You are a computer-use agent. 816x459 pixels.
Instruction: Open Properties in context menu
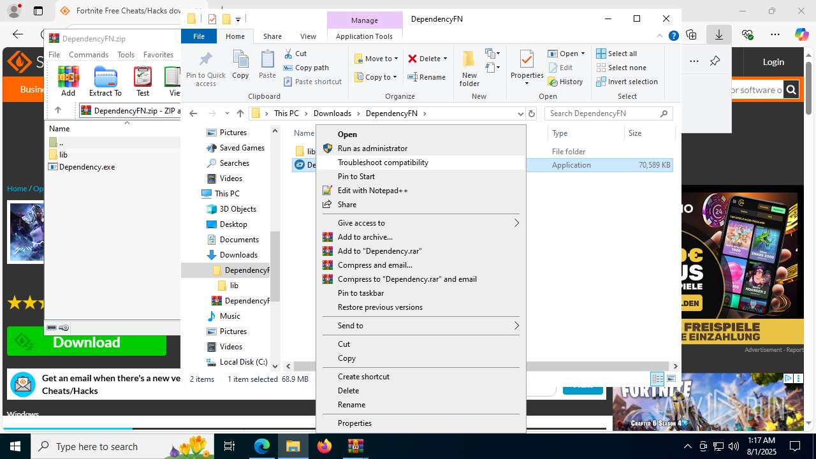(421, 423)
